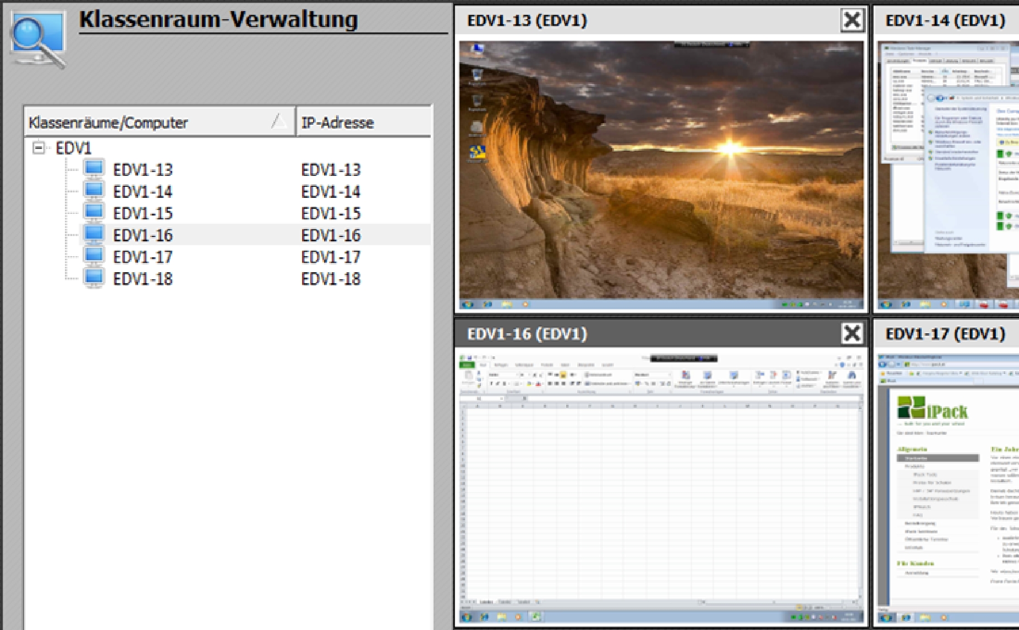Click the computer icon next to EDV1-13

tap(94, 169)
